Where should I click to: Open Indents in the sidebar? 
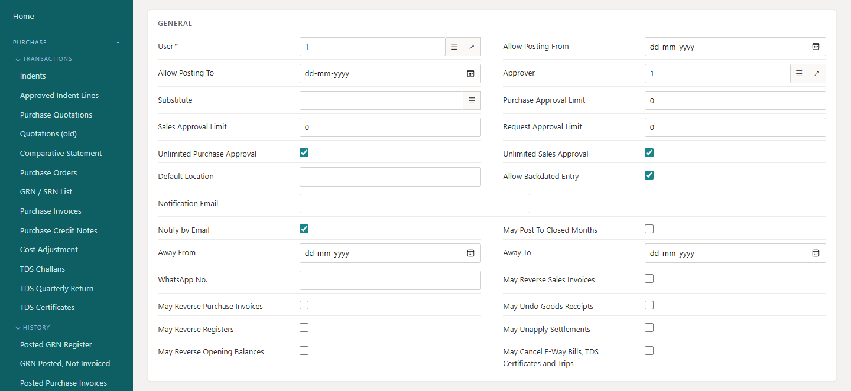pyautogui.click(x=33, y=76)
